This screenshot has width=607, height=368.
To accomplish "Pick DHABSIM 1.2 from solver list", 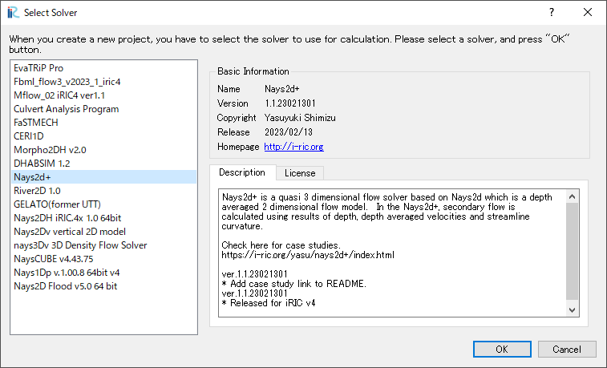I will tap(103, 164).
